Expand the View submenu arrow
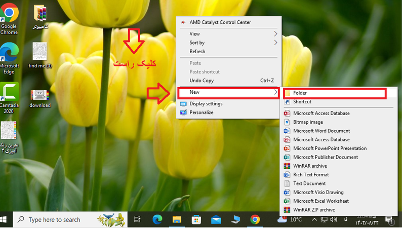 tap(275, 34)
